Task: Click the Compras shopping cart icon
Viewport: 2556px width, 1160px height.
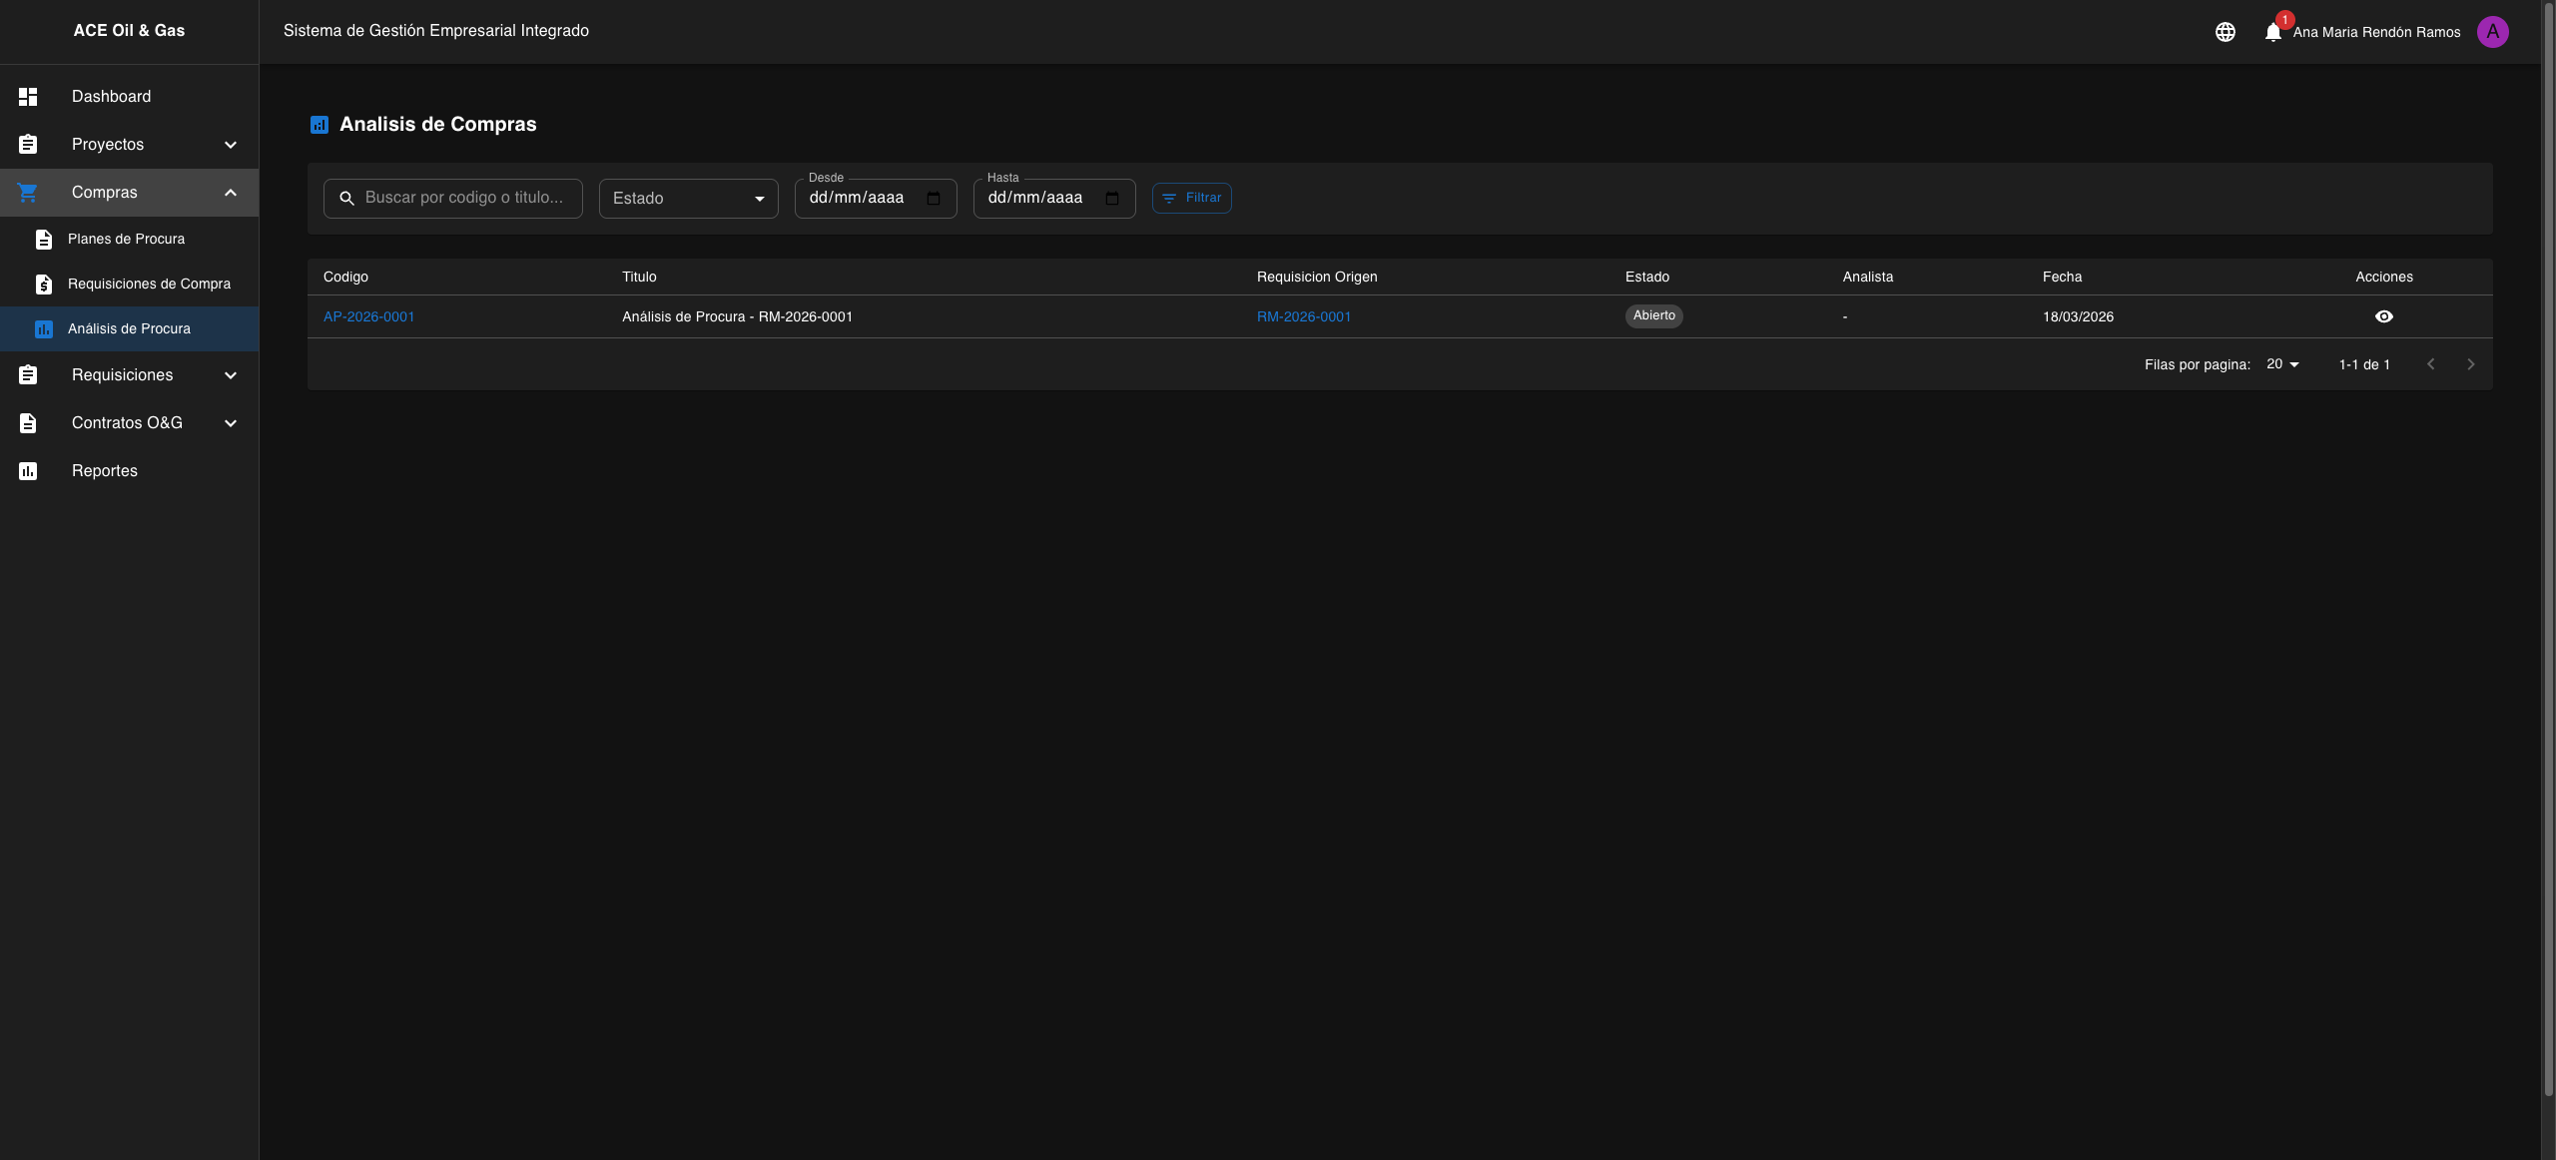Action: pyautogui.click(x=28, y=193)
